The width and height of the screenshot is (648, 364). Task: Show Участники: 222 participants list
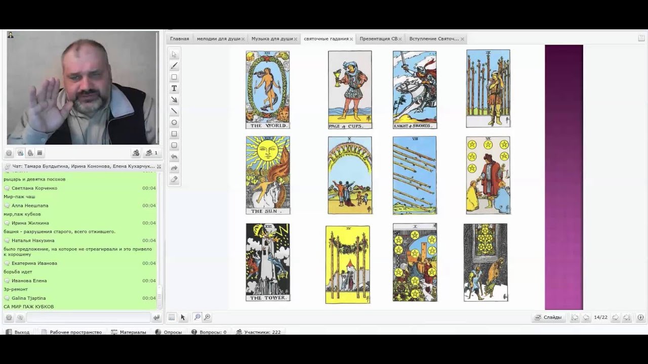click(258, 332)
